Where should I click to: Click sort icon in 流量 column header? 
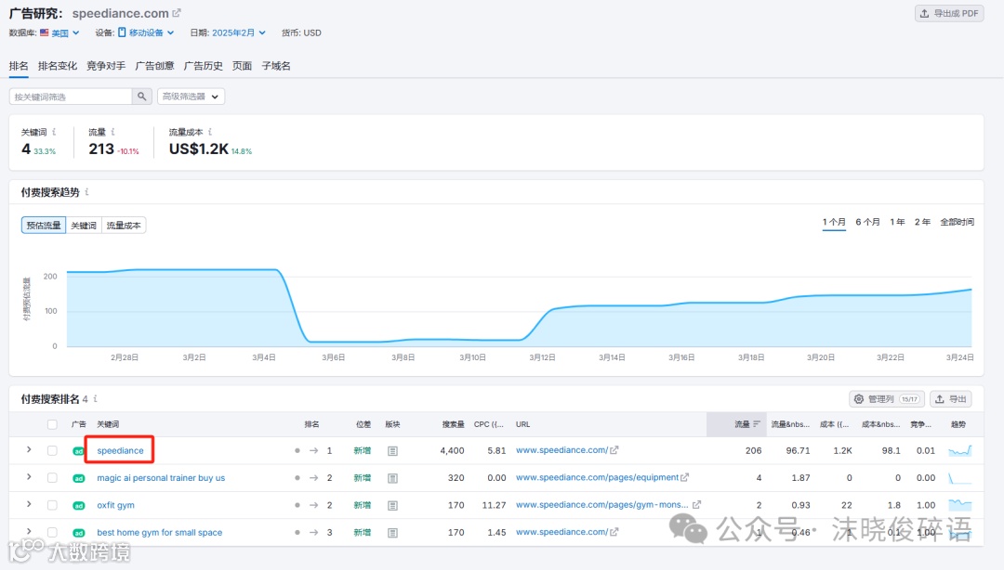(756, 424)
